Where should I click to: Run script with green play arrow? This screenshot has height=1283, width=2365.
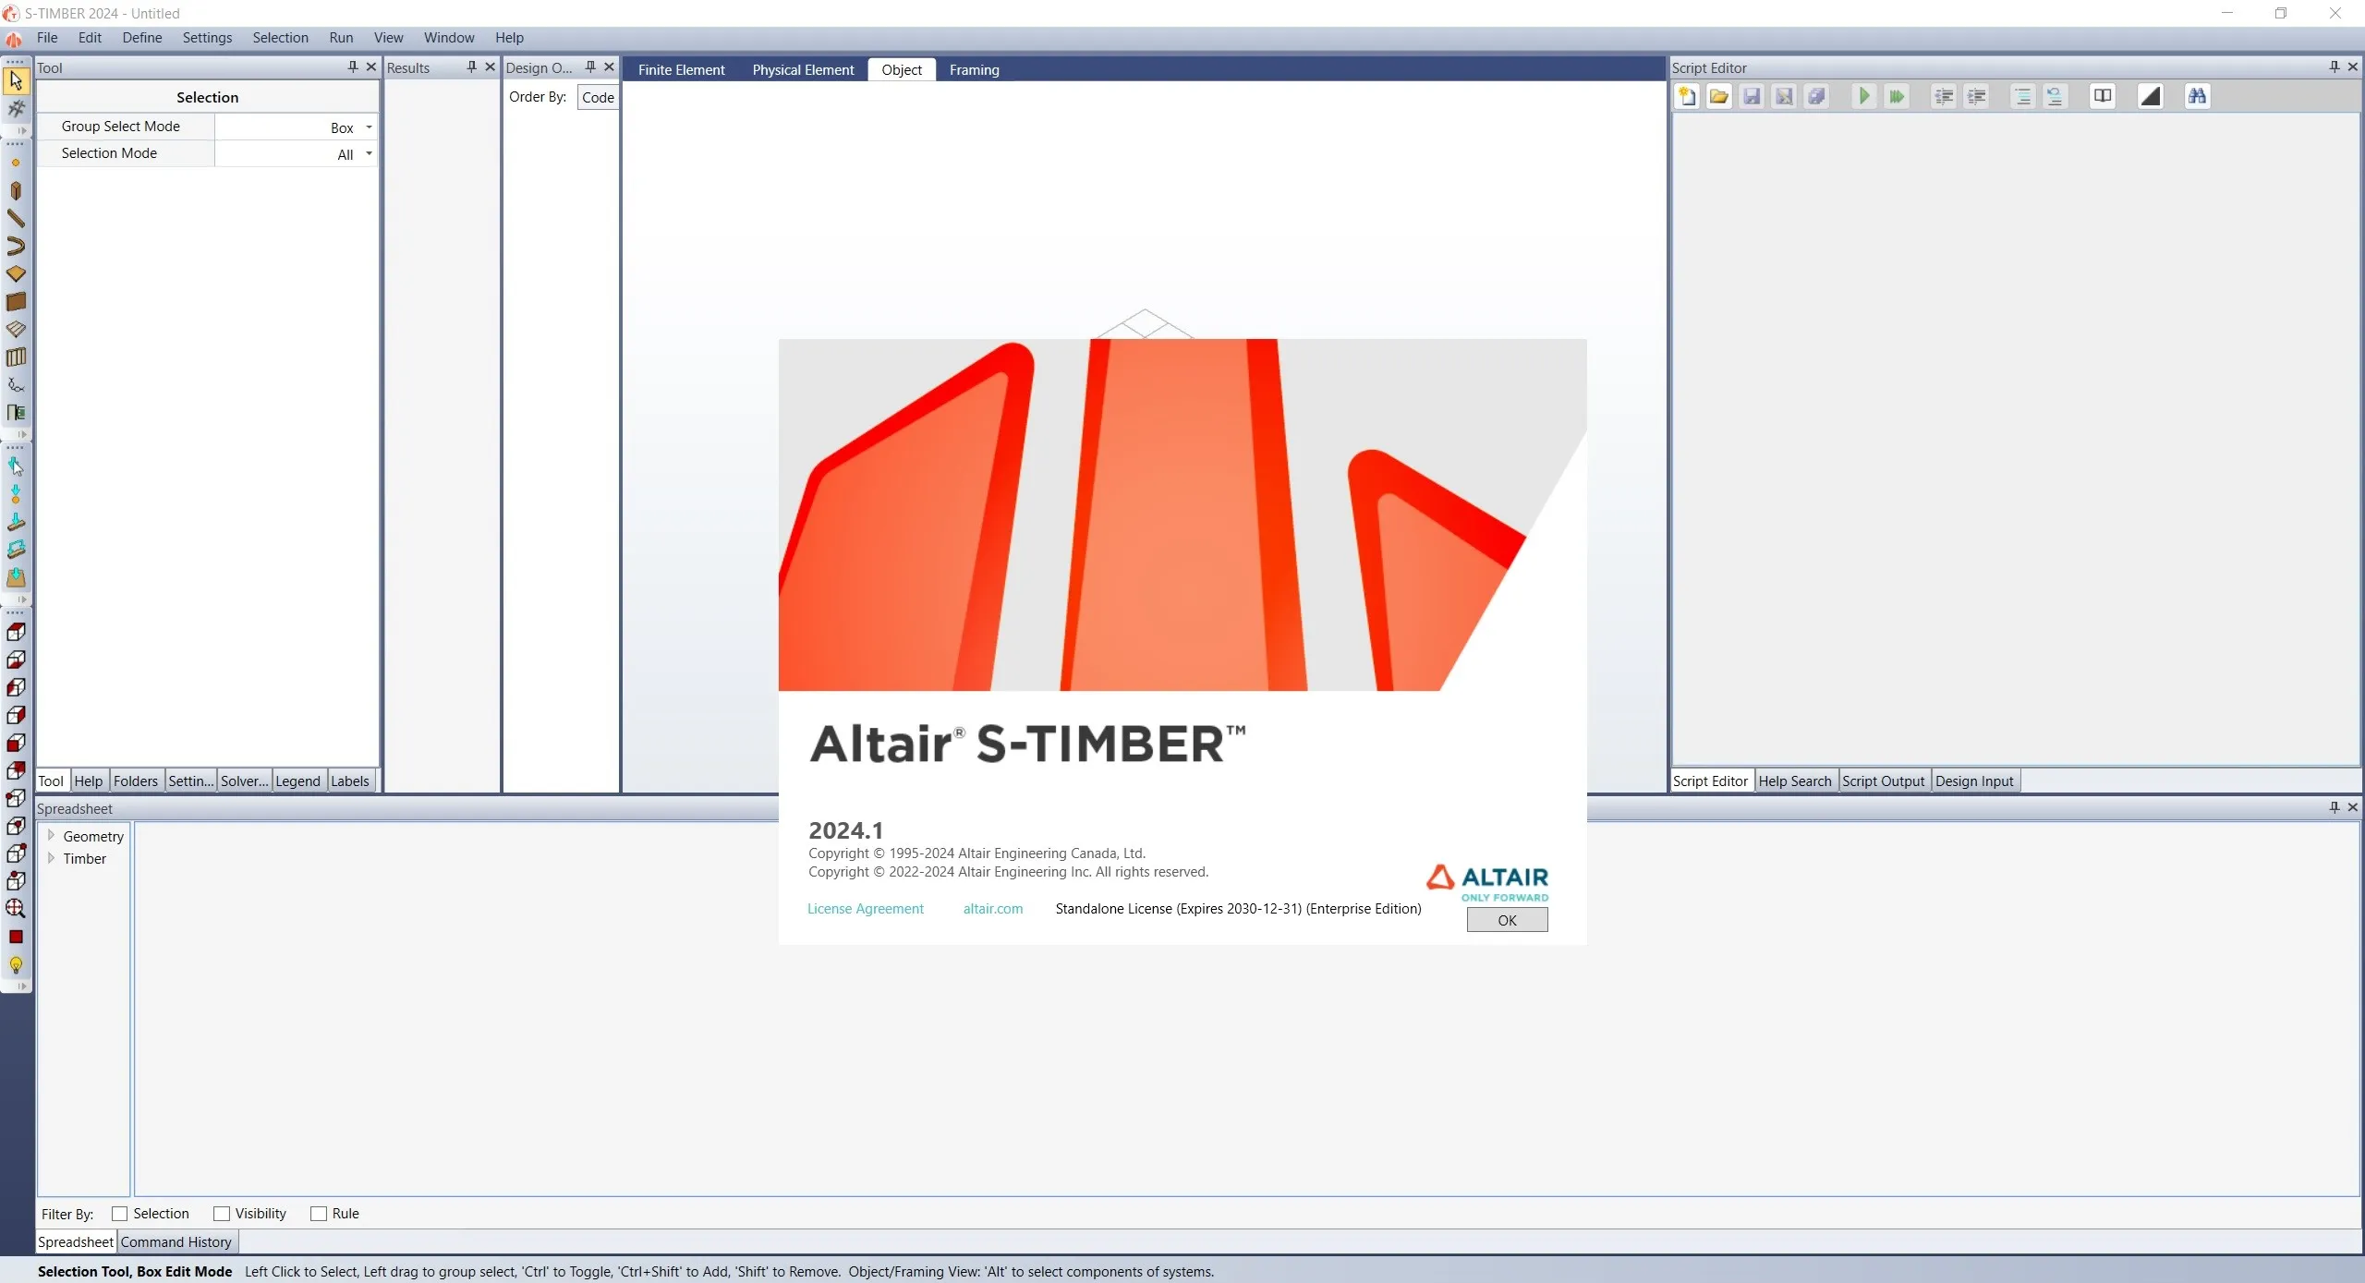1864,96
